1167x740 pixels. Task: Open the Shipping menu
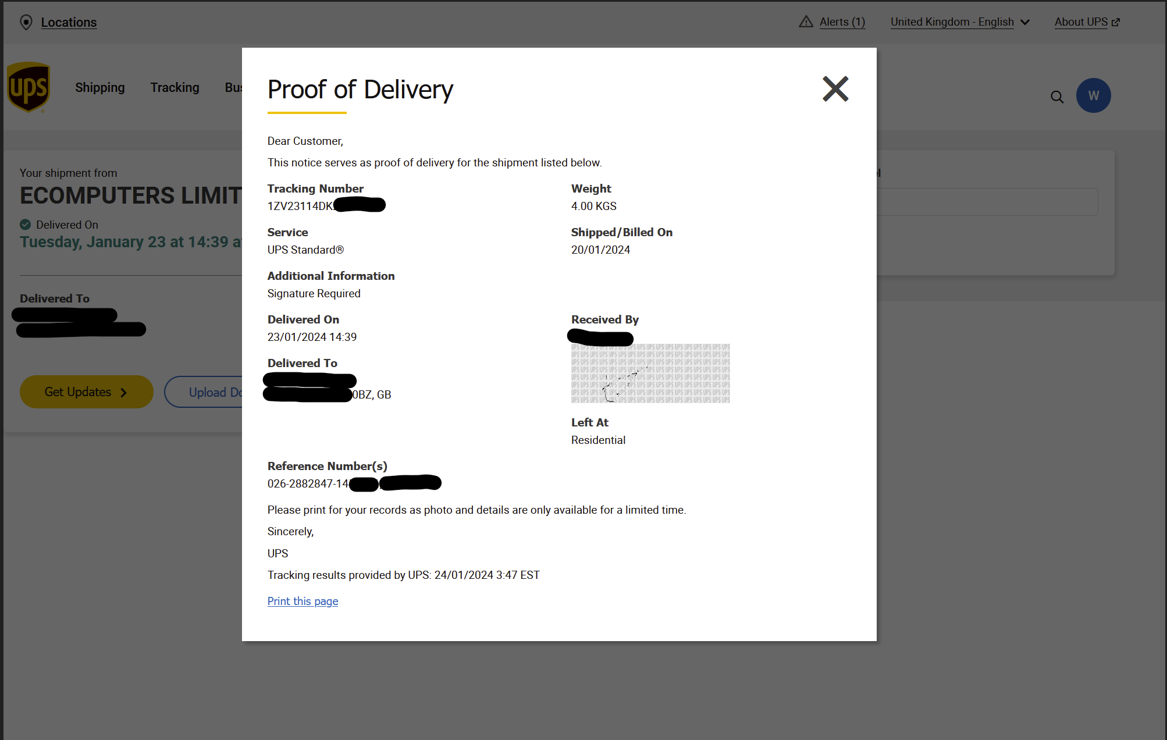tap(99, 87)
